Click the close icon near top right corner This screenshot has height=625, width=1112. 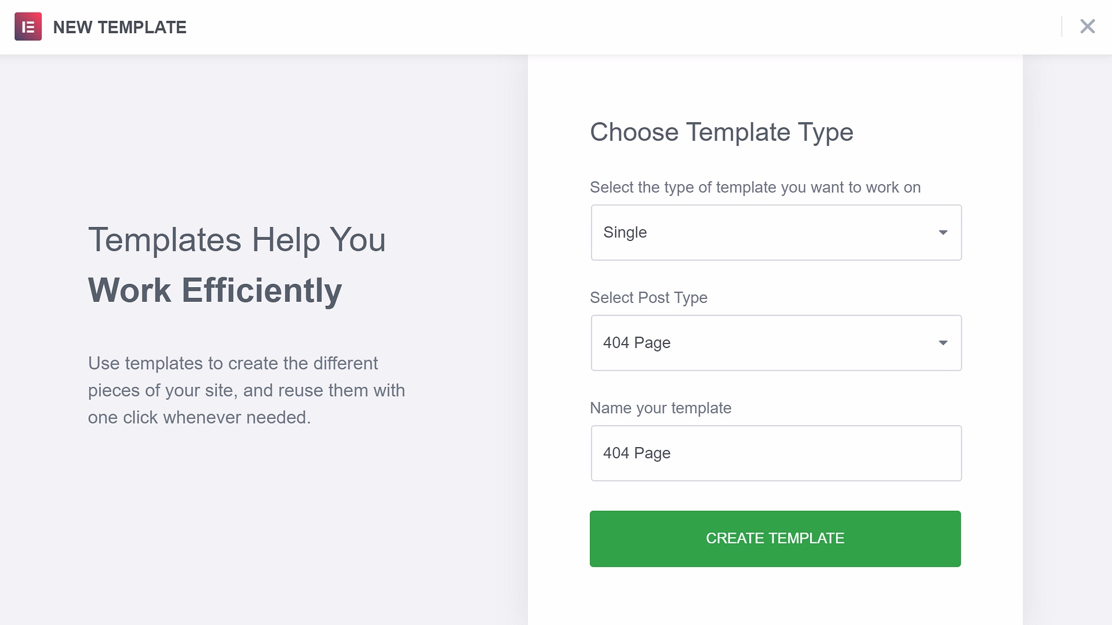1087,27
